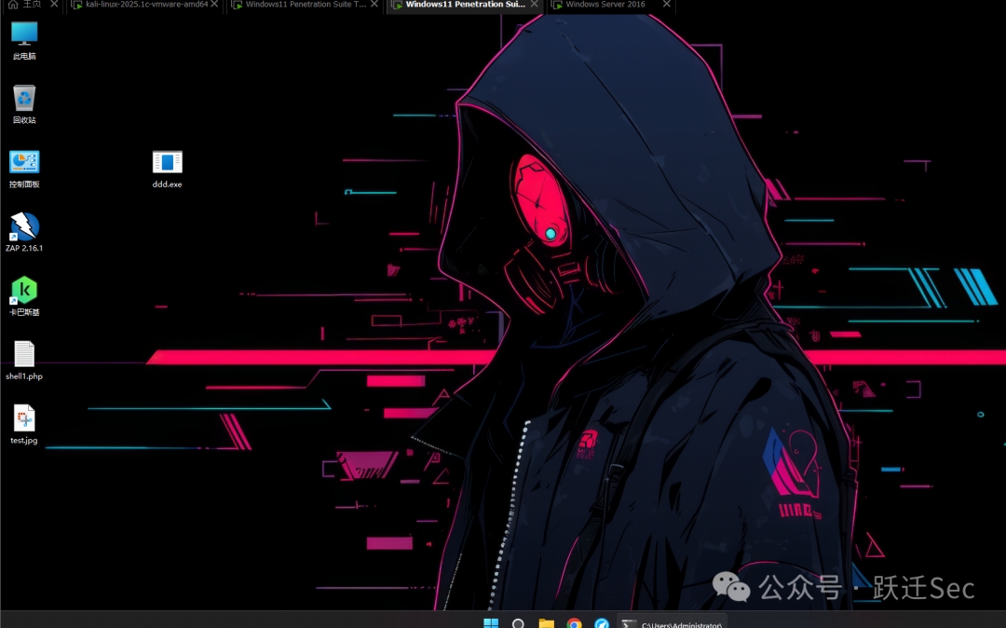Select the ddd.exe file on the desktop

[167, 169]
